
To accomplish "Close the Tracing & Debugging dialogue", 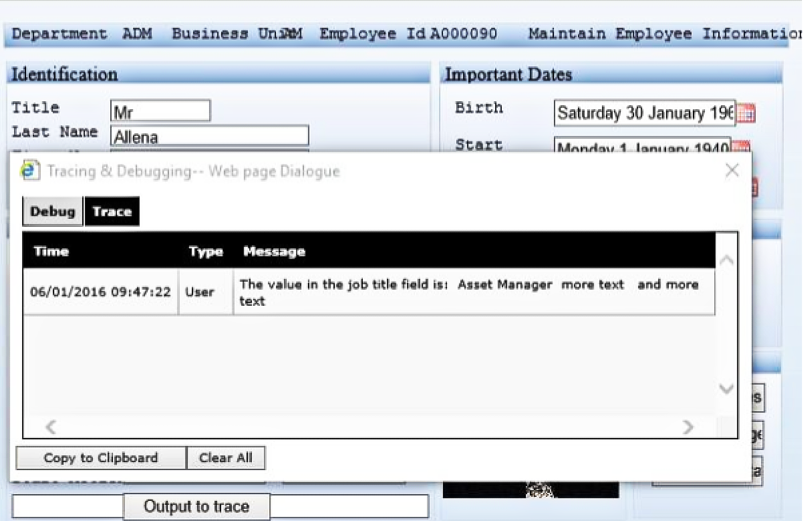I will tap(732, 170).
